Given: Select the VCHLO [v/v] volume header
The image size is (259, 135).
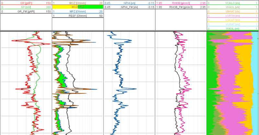Looking at the screenshot, I should [x=232, y=3].
